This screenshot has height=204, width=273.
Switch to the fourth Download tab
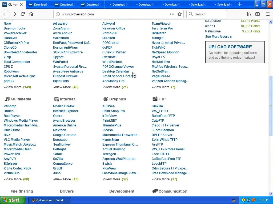[118, 5]
